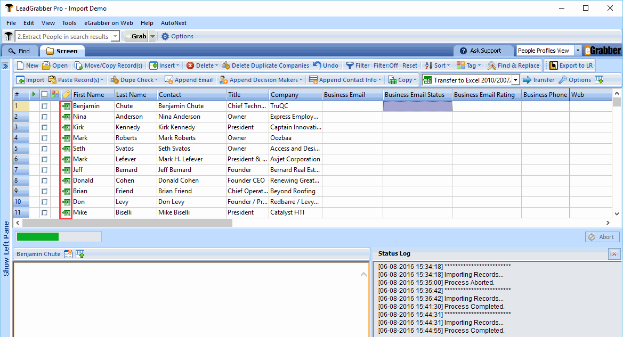The width and height of the screenshot is (623, 337).
Task: Run Delete Duplicate Companies
Action: click(265, 65)
